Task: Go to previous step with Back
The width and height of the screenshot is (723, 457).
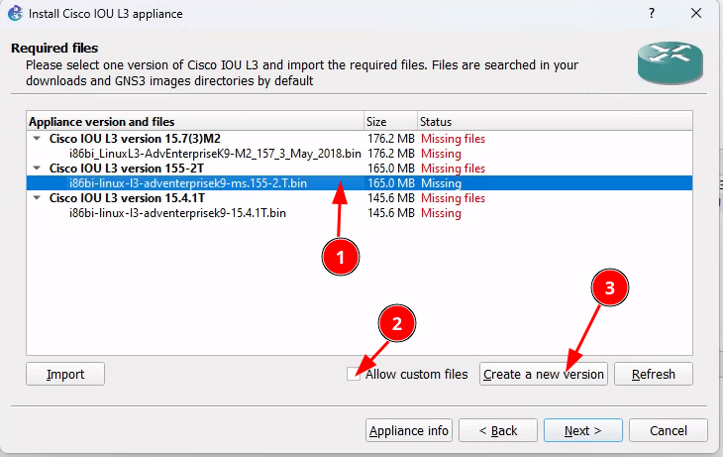Action: 497,430
